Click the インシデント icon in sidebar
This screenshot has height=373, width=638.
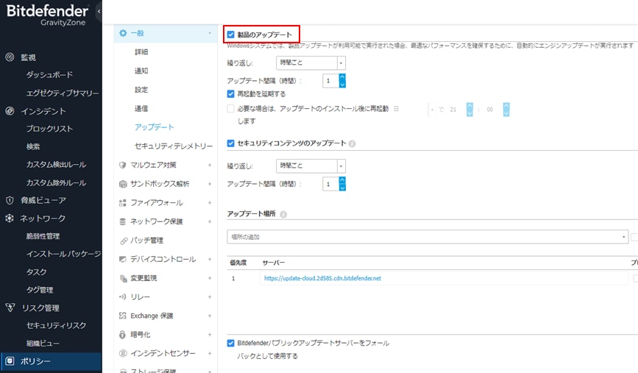tap(10, 111)
